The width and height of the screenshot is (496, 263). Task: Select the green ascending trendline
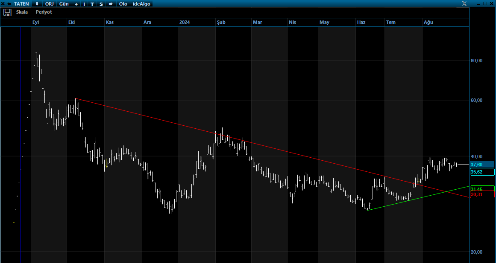(x=418, y=198)
